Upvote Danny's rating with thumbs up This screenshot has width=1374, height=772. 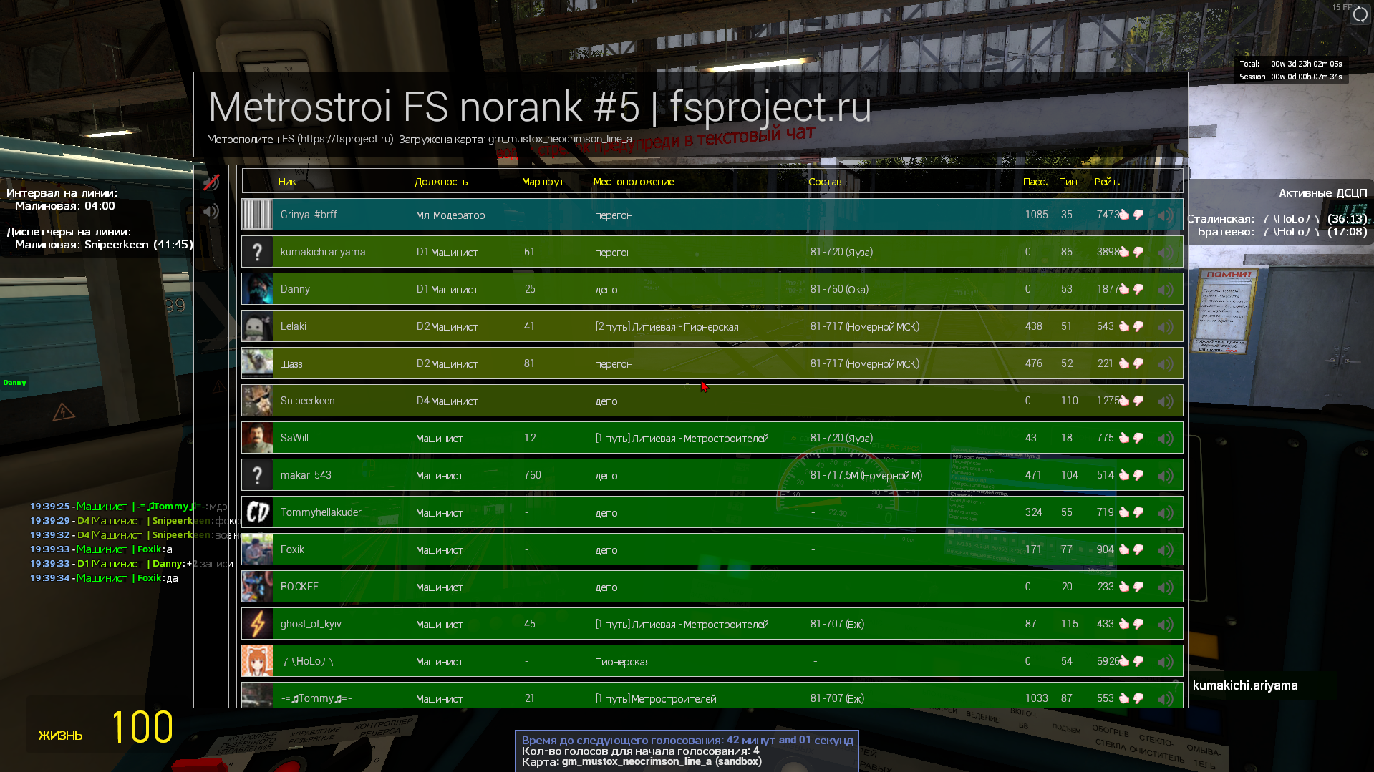pos(1124,289)
